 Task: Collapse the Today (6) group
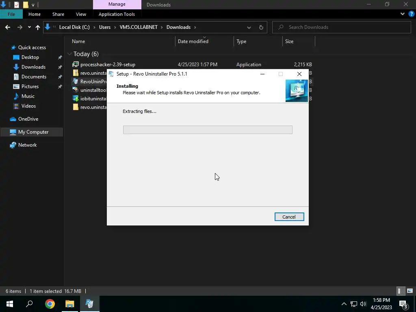point(69,54)
